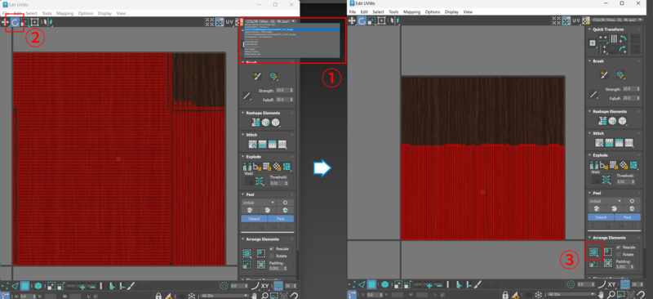This screenshot has width=653, height=299.
Task: Click Pack Custom icon in left window Arrange Elements
Action: click(x=247, y=253)
